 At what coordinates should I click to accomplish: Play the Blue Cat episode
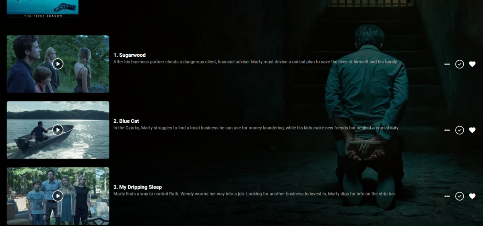click(x=58, y=129)
